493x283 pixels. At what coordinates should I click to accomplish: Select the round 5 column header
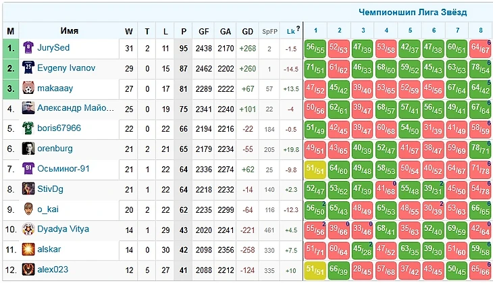click(409, 30)
